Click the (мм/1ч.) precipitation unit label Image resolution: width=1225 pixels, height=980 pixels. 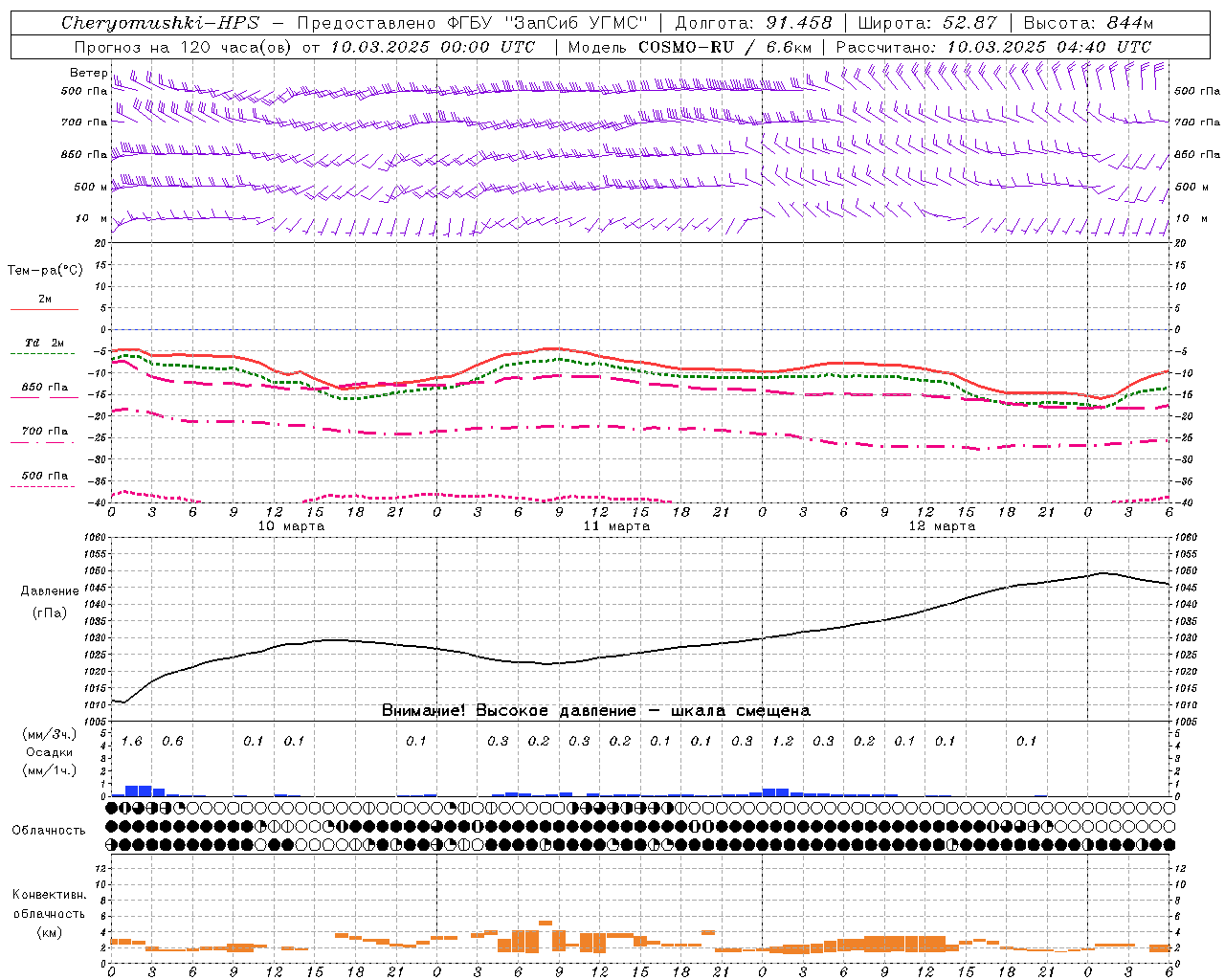(x=50, y=770)
